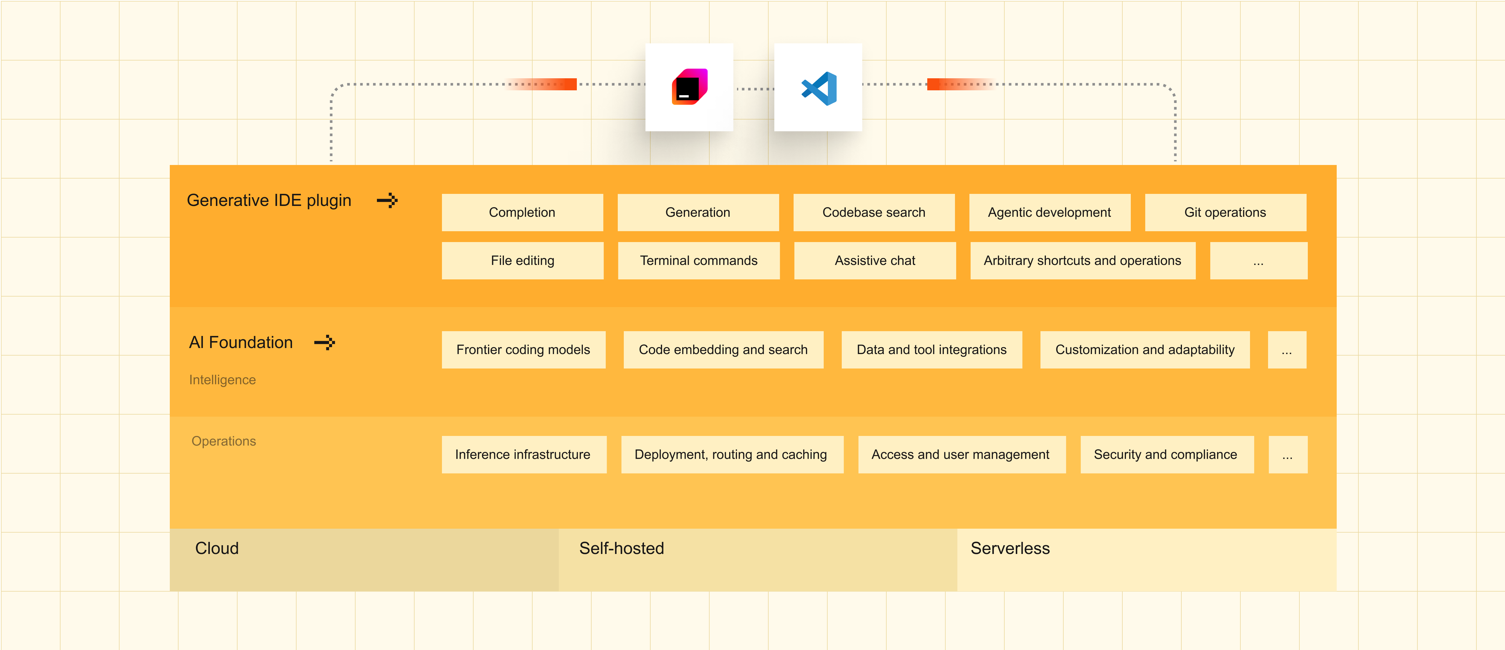Expand the ellipsis box after Arbitrary shortcuts
The image size is (1505, 650).
[x=1258, y=261]
